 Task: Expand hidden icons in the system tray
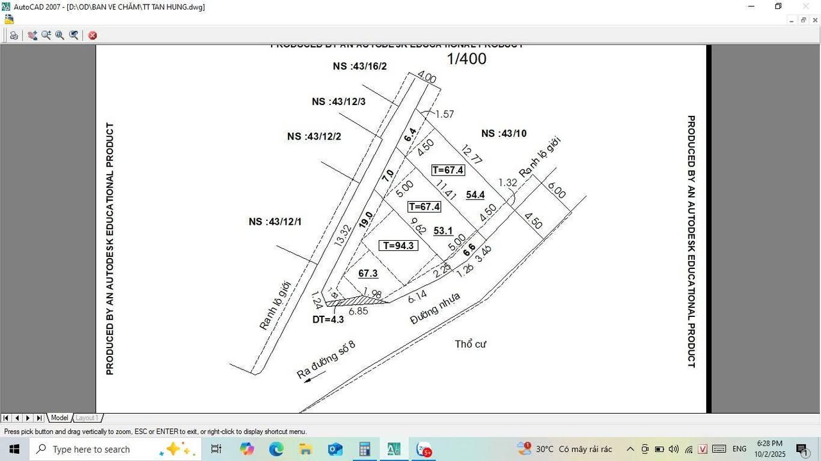[630, 449]
